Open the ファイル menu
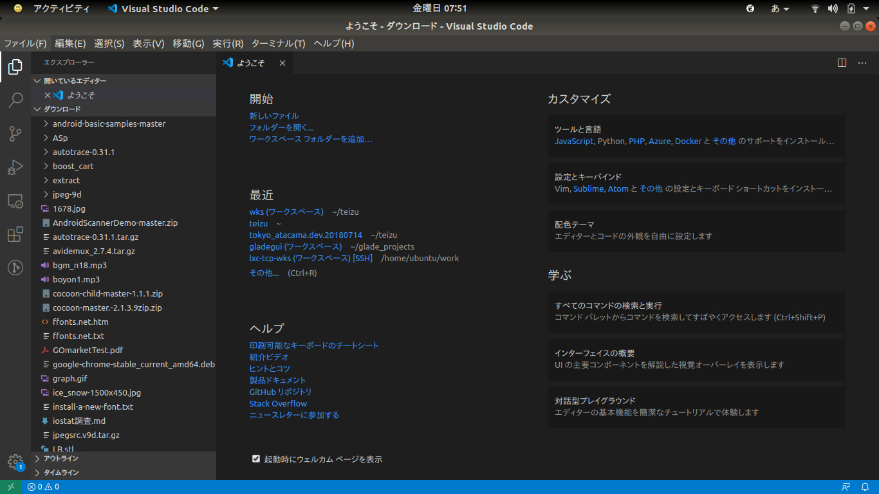 (x=25, y=43)
